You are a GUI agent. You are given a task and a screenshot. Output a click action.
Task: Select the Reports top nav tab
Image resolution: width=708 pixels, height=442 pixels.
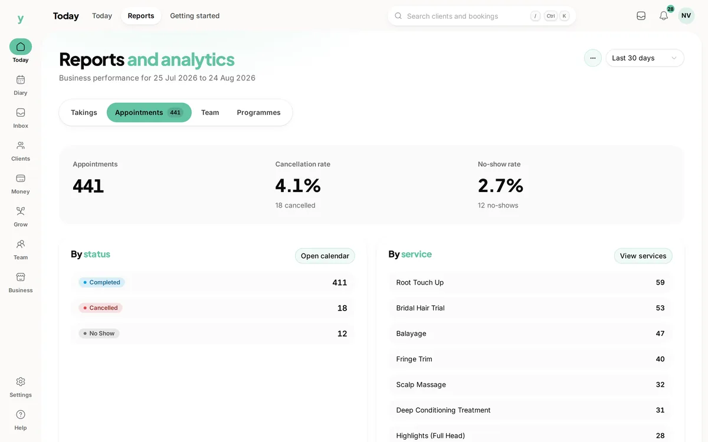141,16
